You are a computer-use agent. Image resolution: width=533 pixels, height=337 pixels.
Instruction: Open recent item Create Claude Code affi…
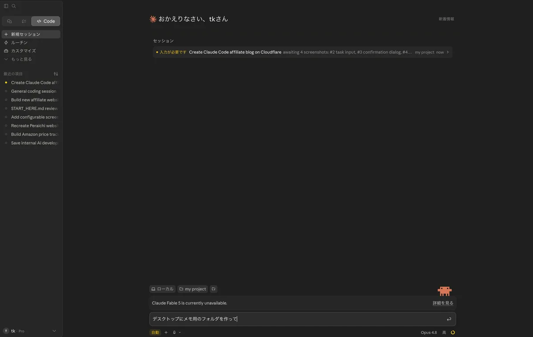click(x=31, y=83)
